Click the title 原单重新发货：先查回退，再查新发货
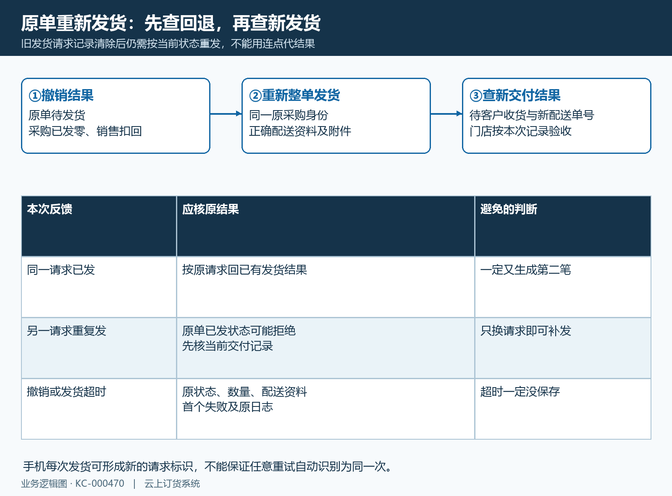Image resolution: width=672 pixels, height=496 pixels. tap(171, 23)
